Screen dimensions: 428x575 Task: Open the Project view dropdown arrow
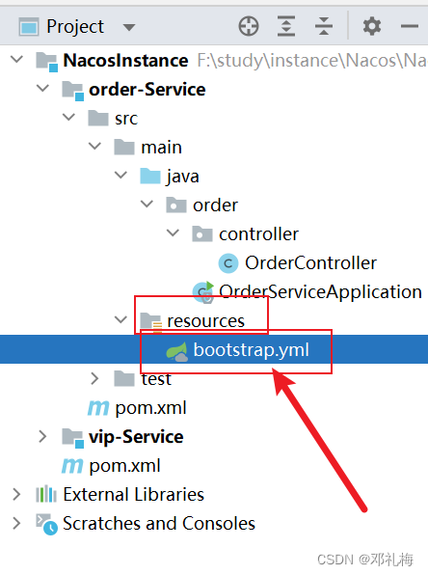click(x=128, y=27)
